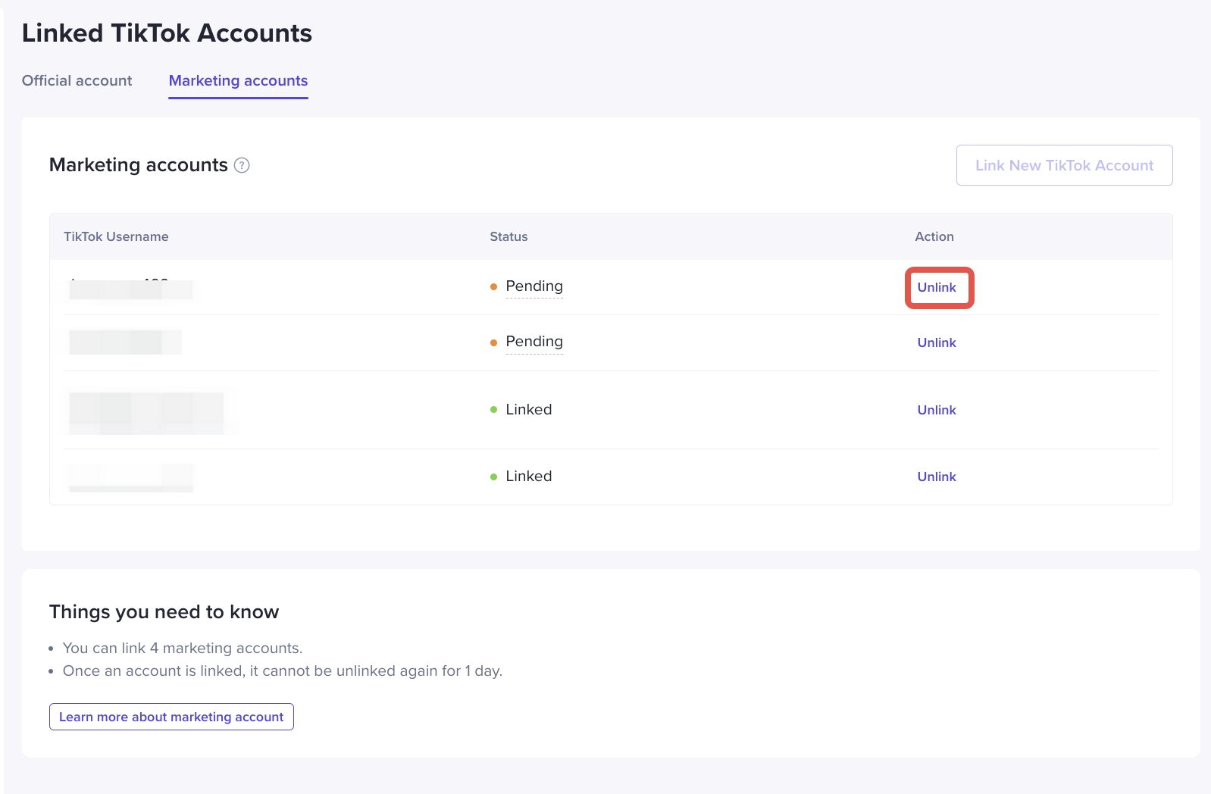This screenshot has width=1211, height=794.
Task: Open Learn more about marketing account
Action: click(x=171, y=717)
